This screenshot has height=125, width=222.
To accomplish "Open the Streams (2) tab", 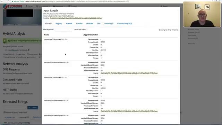I will [x=109, y=24].
